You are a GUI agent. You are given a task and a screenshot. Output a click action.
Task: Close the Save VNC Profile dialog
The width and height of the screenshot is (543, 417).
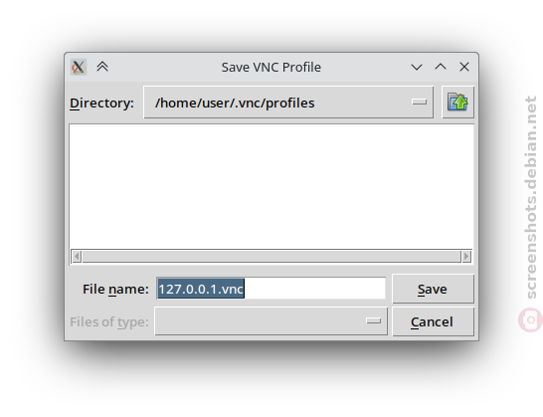pyautogui.click(x=464, y=67)
